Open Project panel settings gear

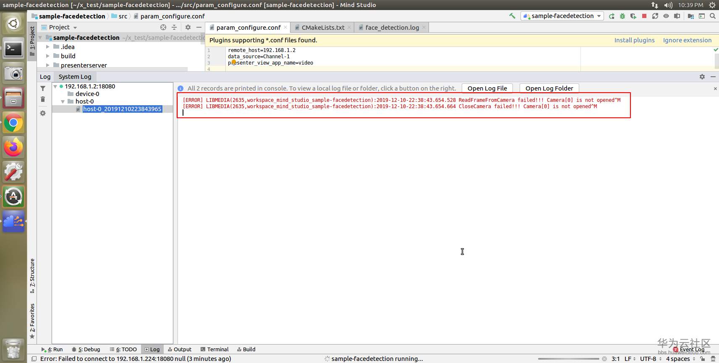(x=188, y=27)
